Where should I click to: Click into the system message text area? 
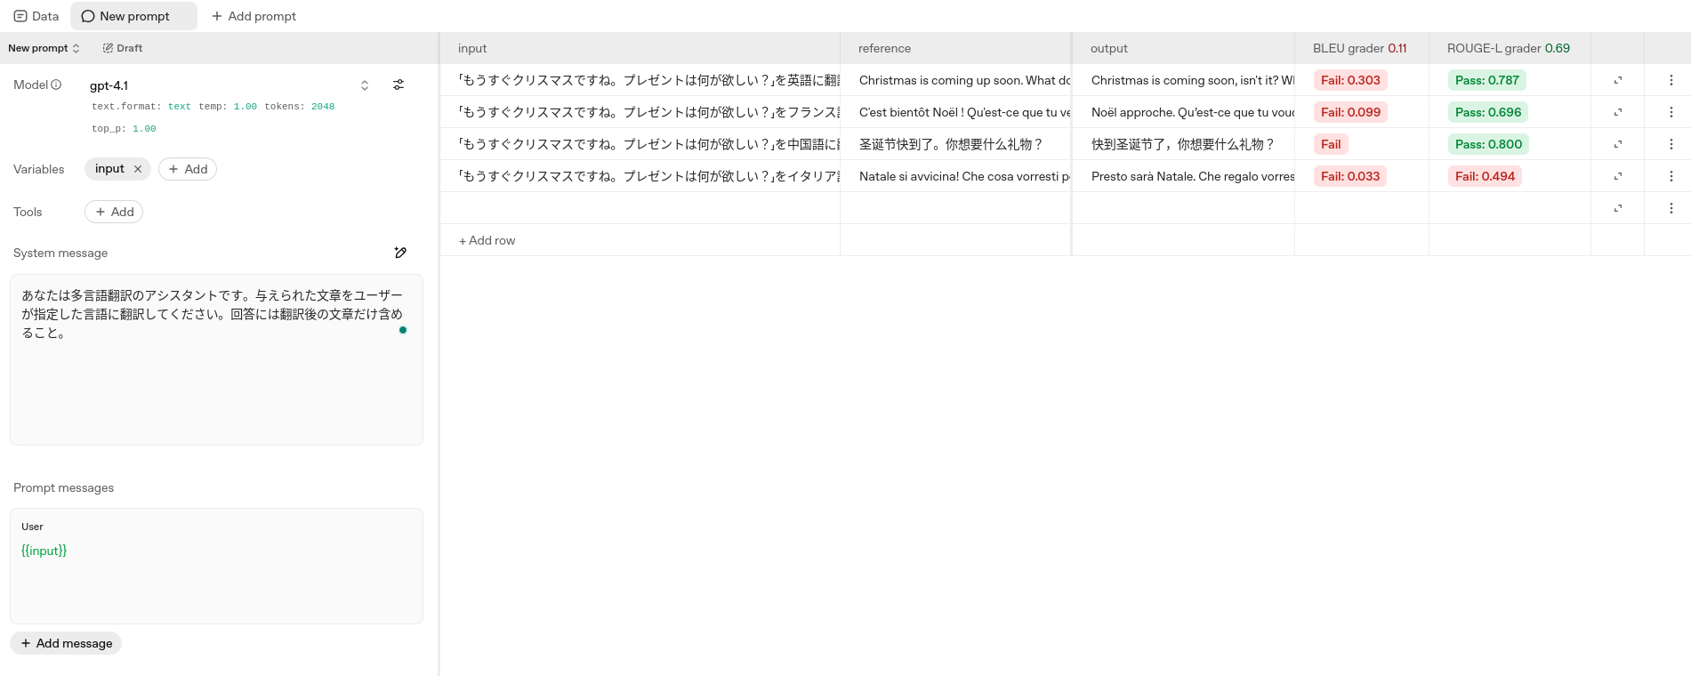pyautogui.click(x=216, y=359)
